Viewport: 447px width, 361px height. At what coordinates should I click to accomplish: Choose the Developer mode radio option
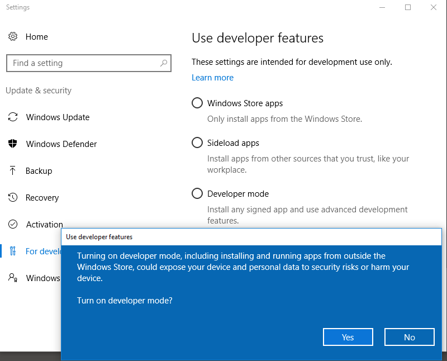pos(197,194)
